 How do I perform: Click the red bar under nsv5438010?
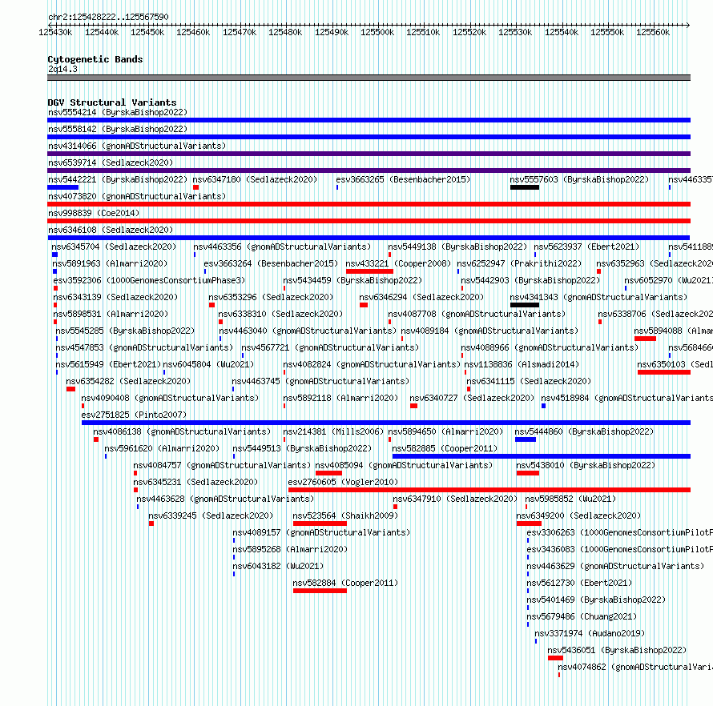click(x=527, y=473)
